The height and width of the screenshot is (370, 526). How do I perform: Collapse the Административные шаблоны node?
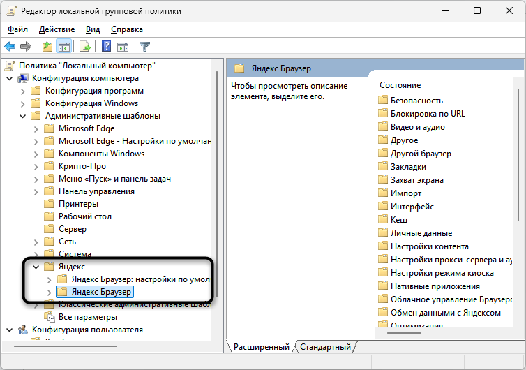(22, 117)
